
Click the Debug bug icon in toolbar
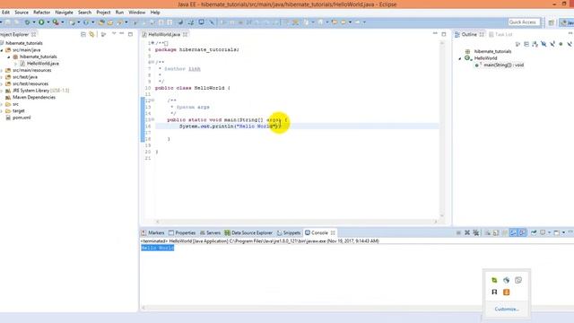click(x=27, y=22)
